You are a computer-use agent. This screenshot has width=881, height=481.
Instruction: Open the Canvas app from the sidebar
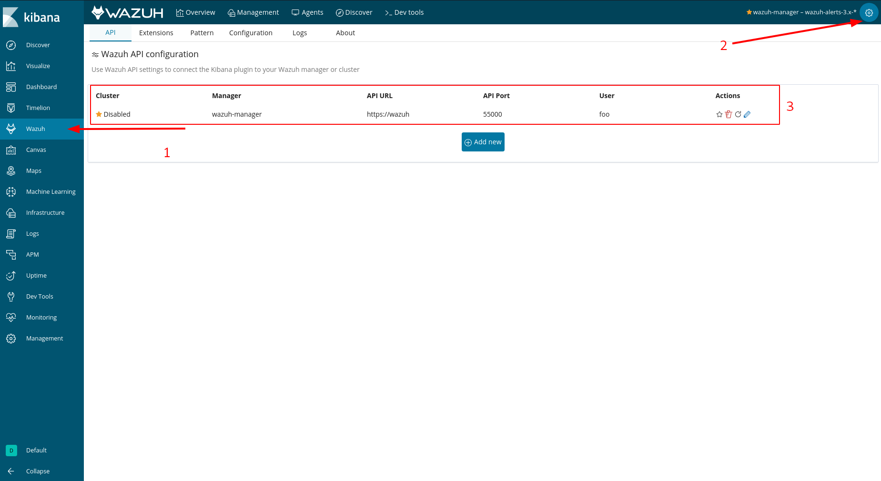pos(36,150)
